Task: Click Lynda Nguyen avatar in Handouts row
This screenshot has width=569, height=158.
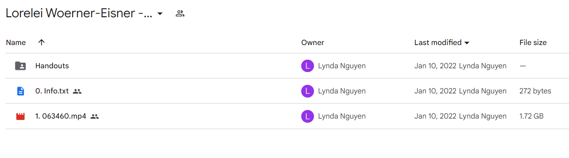Action: pyautogui.click(x=307, y=66)
